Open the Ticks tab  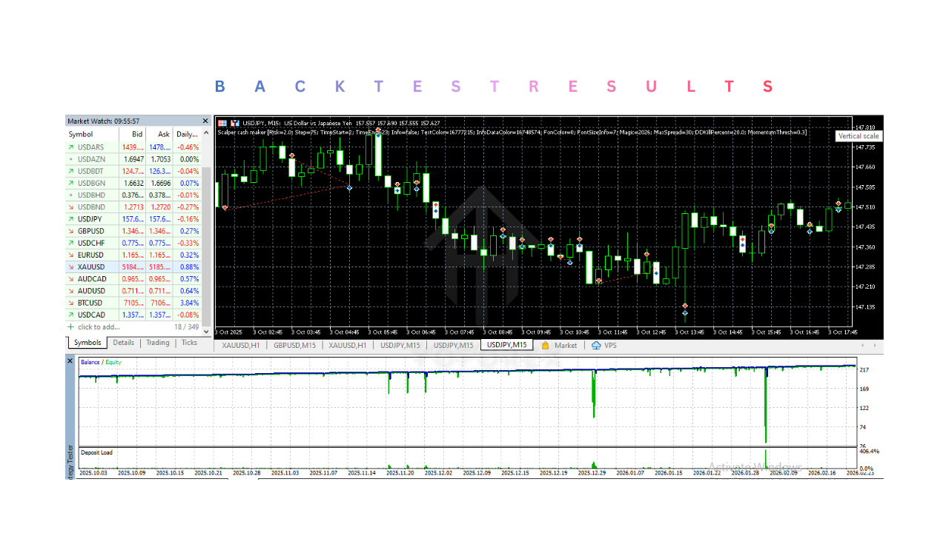189,342
